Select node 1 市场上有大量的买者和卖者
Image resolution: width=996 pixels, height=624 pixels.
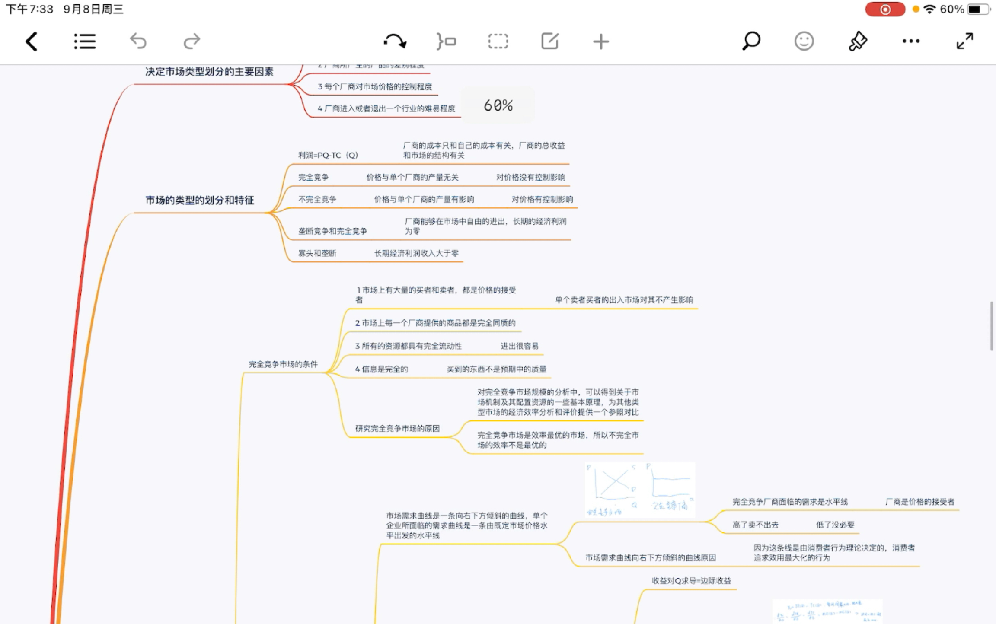[436, 295]
